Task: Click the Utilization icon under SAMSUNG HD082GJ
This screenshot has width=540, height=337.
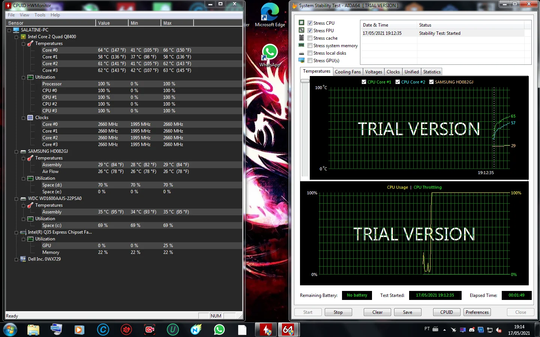Action: click(x=30, y=178)
